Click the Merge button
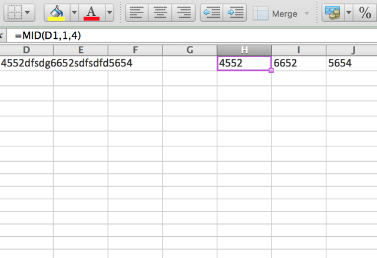The width and height of the screenshot is (377, 258). (275, 14)
